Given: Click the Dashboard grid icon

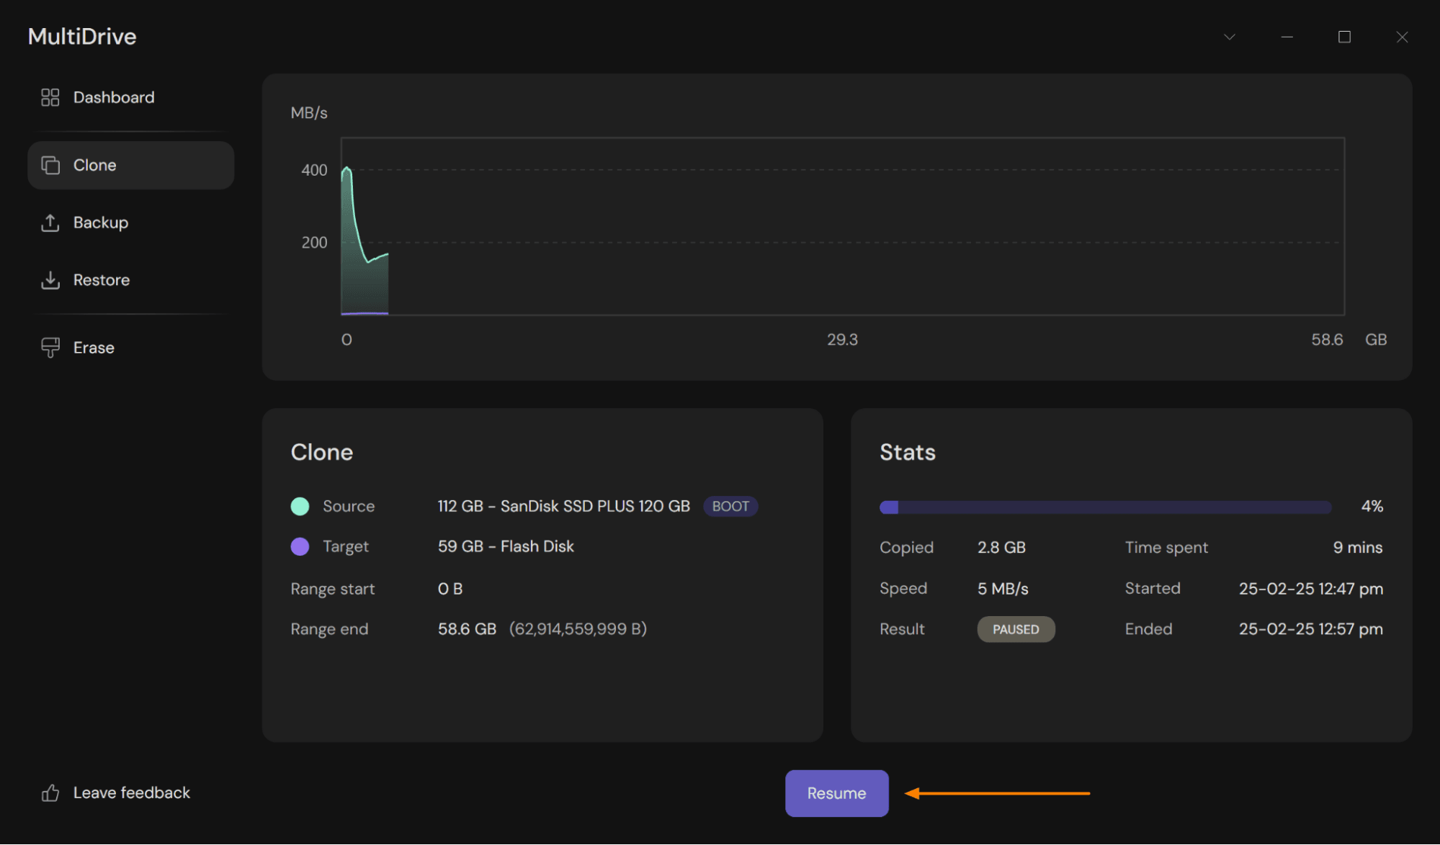Looking at the screenshot, I should click(x=50, y=97).
